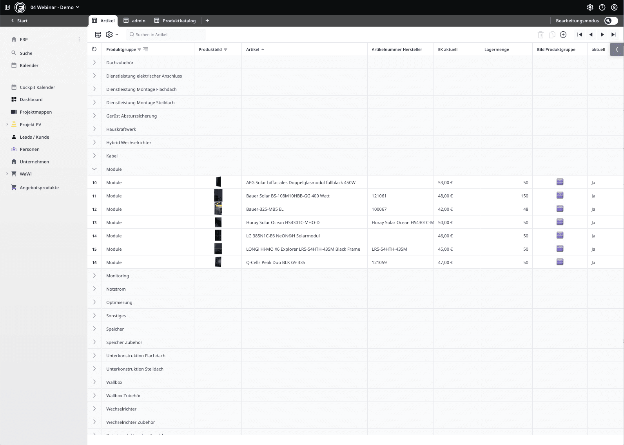Expand the Speicher group
The height and width of the screenshot is (445, 624).
[x=94, y=329]
